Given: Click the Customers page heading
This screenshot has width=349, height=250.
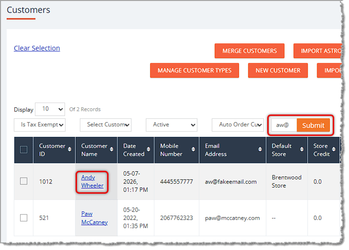Looking at the screenshot, I should click(28, 10).
